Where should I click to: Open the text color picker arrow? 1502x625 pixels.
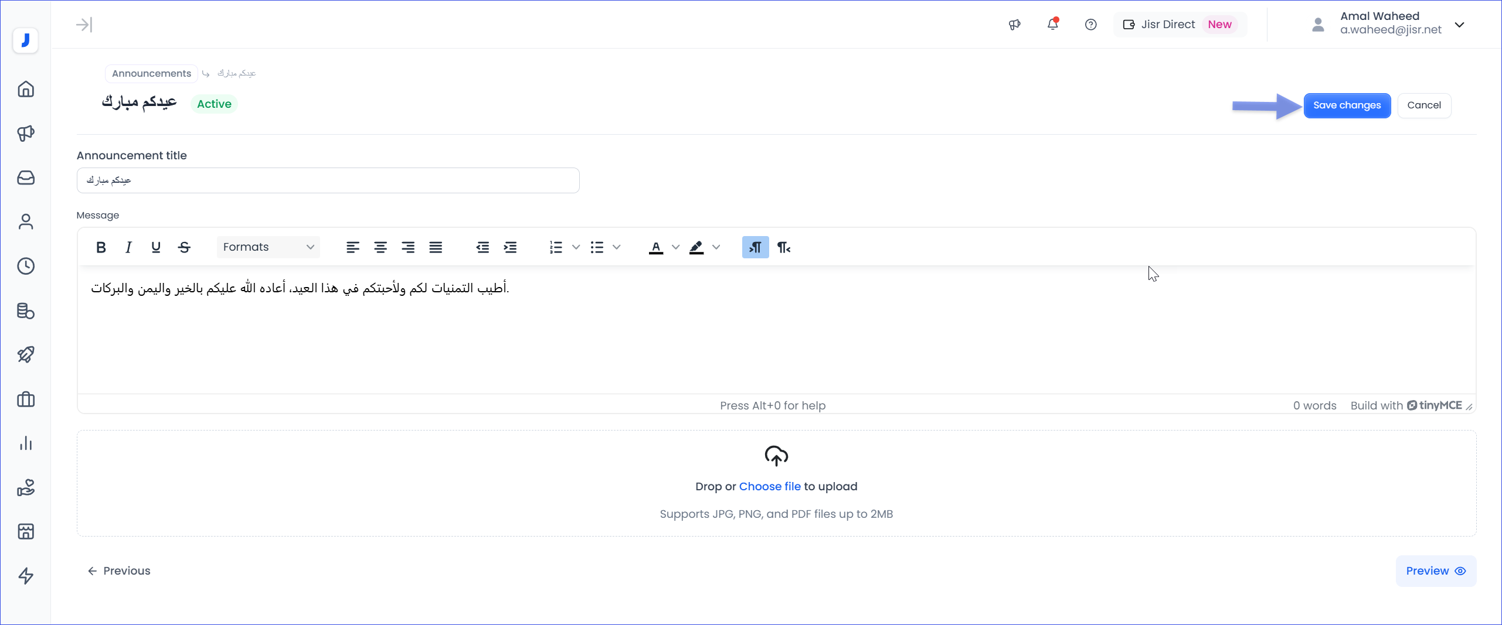pyautogui.click(x=675, y=247)
